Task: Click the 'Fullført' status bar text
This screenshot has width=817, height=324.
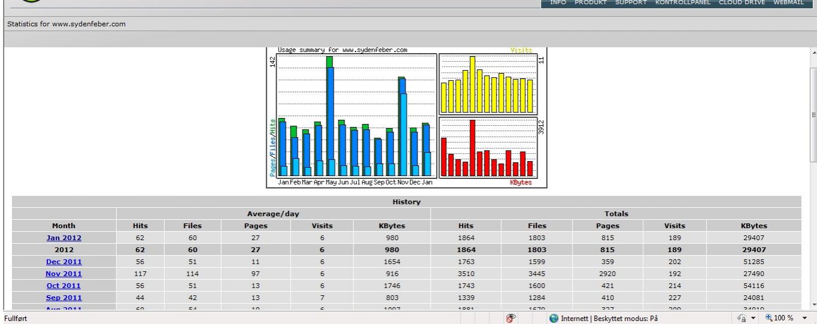Action: click(x=16, y=318)
